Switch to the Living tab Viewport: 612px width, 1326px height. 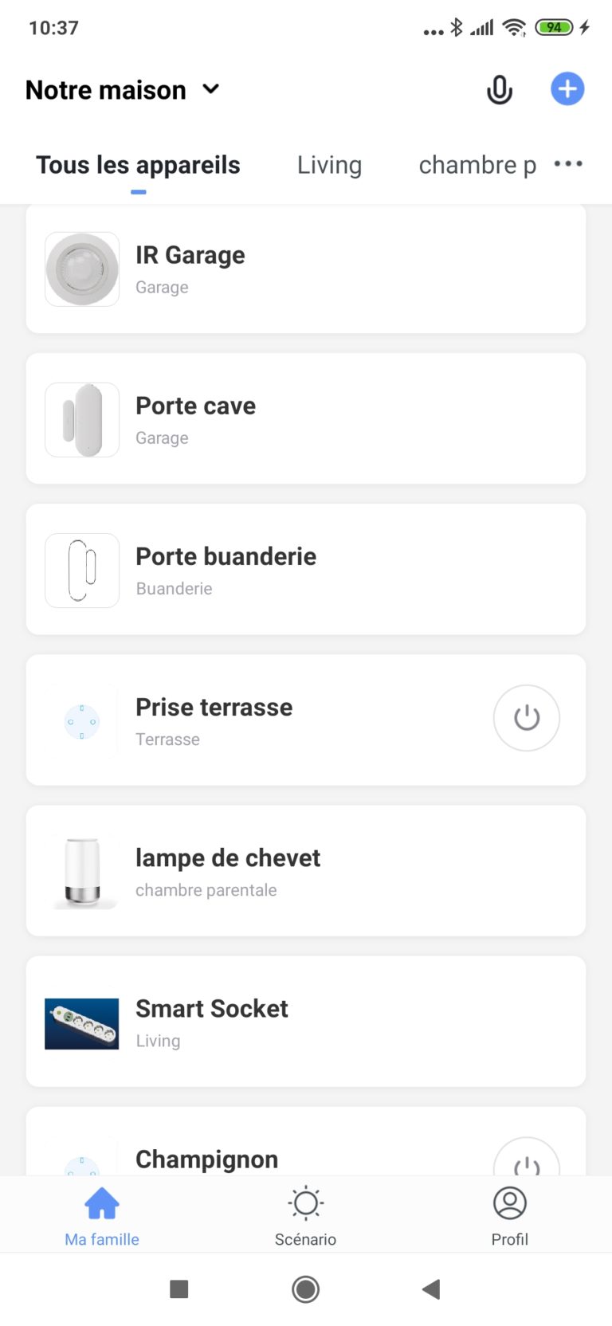coord(329,165)
